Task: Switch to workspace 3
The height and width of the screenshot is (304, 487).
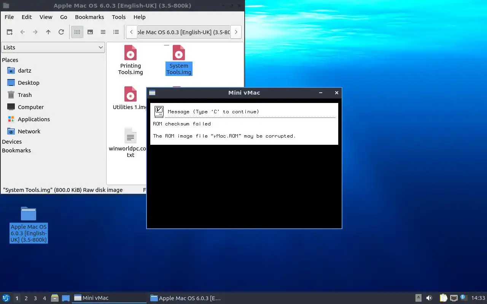Action: [35, 298]
